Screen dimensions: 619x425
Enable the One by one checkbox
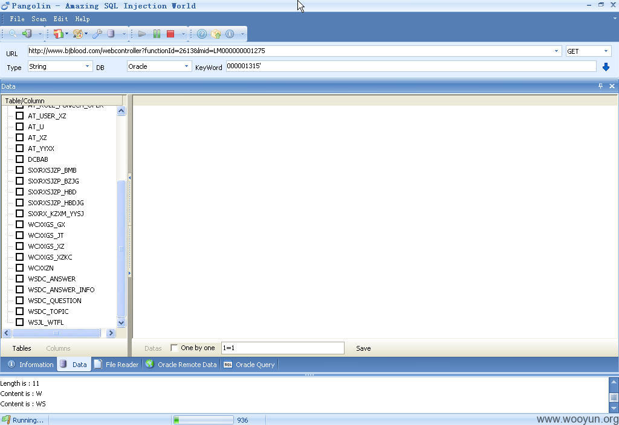point(174,348)
